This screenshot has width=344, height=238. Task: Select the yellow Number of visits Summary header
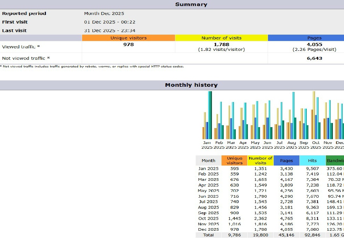tap(221, 38)
